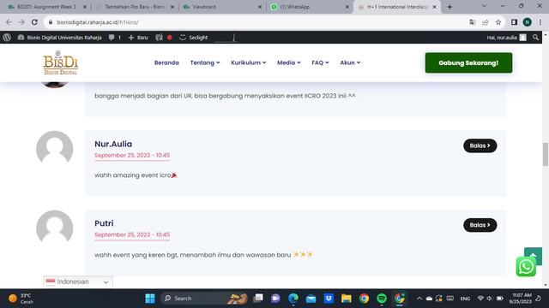Click Putri's avatar image
This screenshot has width=549, height=308.
click(x=55, y=228)
